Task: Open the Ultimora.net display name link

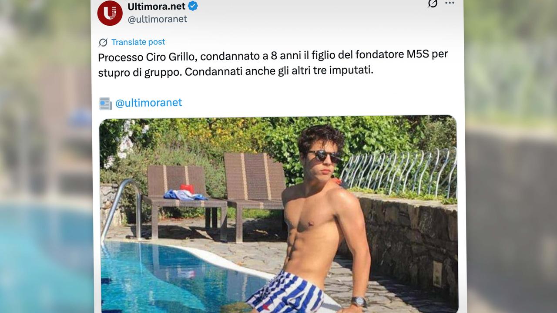Action: click(156, 6)
